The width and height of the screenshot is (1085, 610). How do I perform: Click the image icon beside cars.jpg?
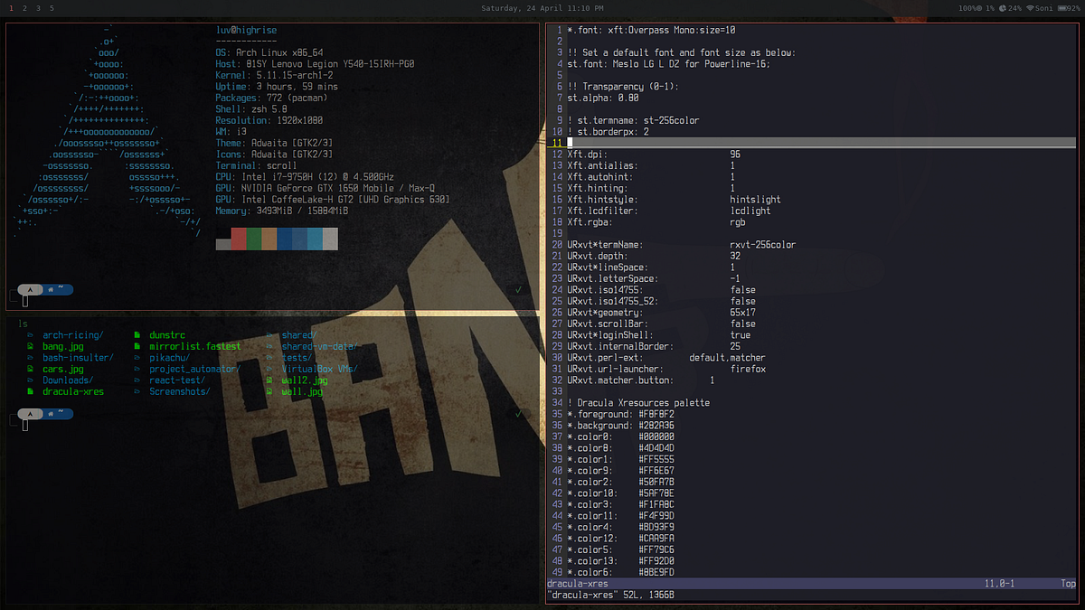(x=30, y=369)
